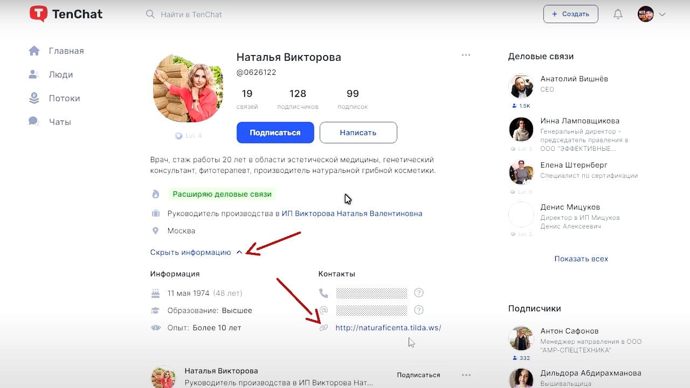Image resolution: width=690 pixels, height=388 pixels.
Task: Click Анатолий Вишнёв's avatar photo
Action: point(521,86)
